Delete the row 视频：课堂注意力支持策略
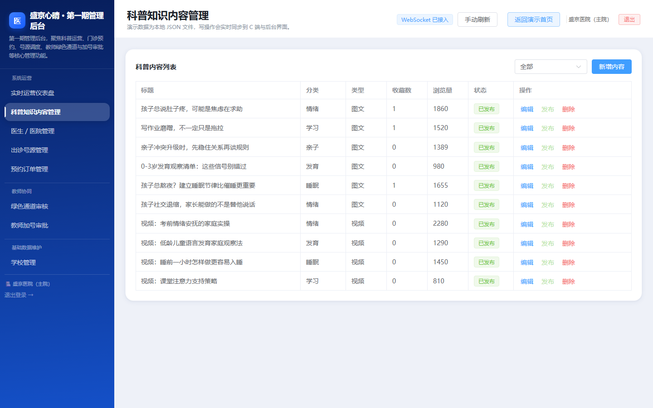This screenshot has height=408, width=653. click(568, 282)
